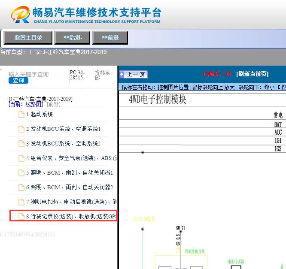Viewport: 286px width, 269px height.
Task: Click the 4WD电子控制模块 diagram title
Action: point(158,100)
